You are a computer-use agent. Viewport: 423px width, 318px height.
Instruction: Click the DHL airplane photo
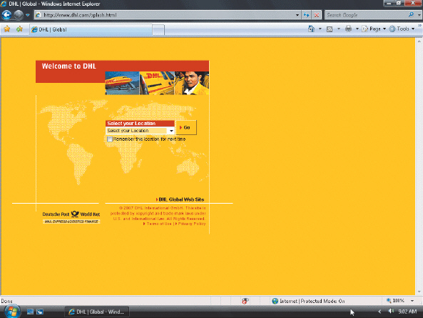[122, 83]
